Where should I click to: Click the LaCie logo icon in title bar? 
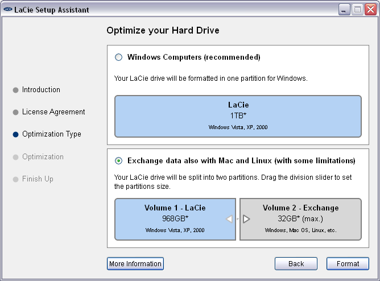click(x=7, y=10)
